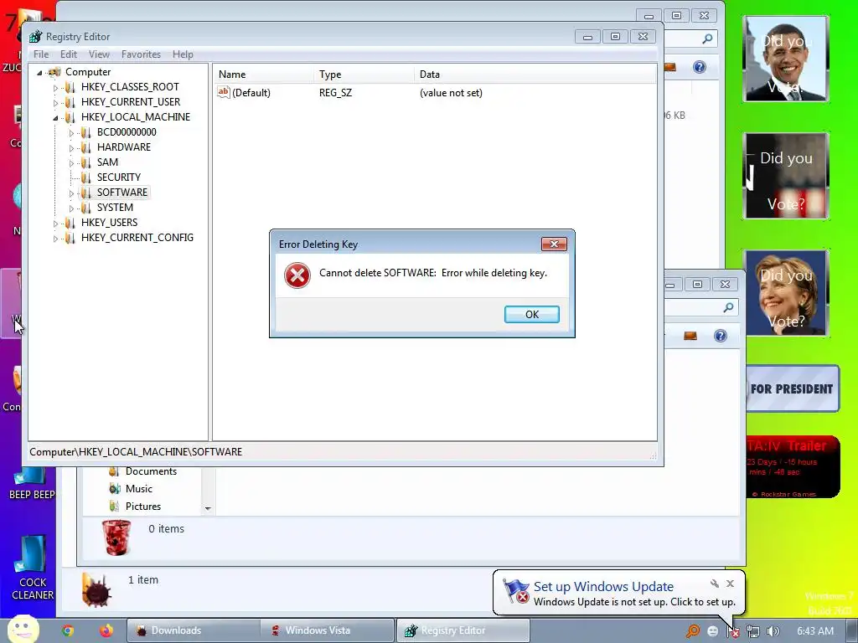Launch Chrome from the taskbar
Screen dimensions: 858x643
coord(68,630)
